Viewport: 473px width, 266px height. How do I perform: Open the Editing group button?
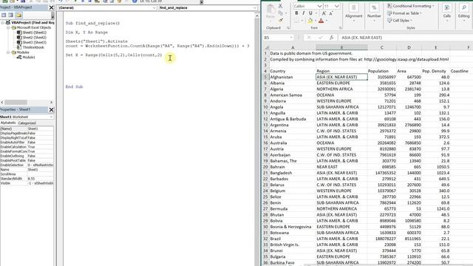pyautogui.click(x=463, y=12)
